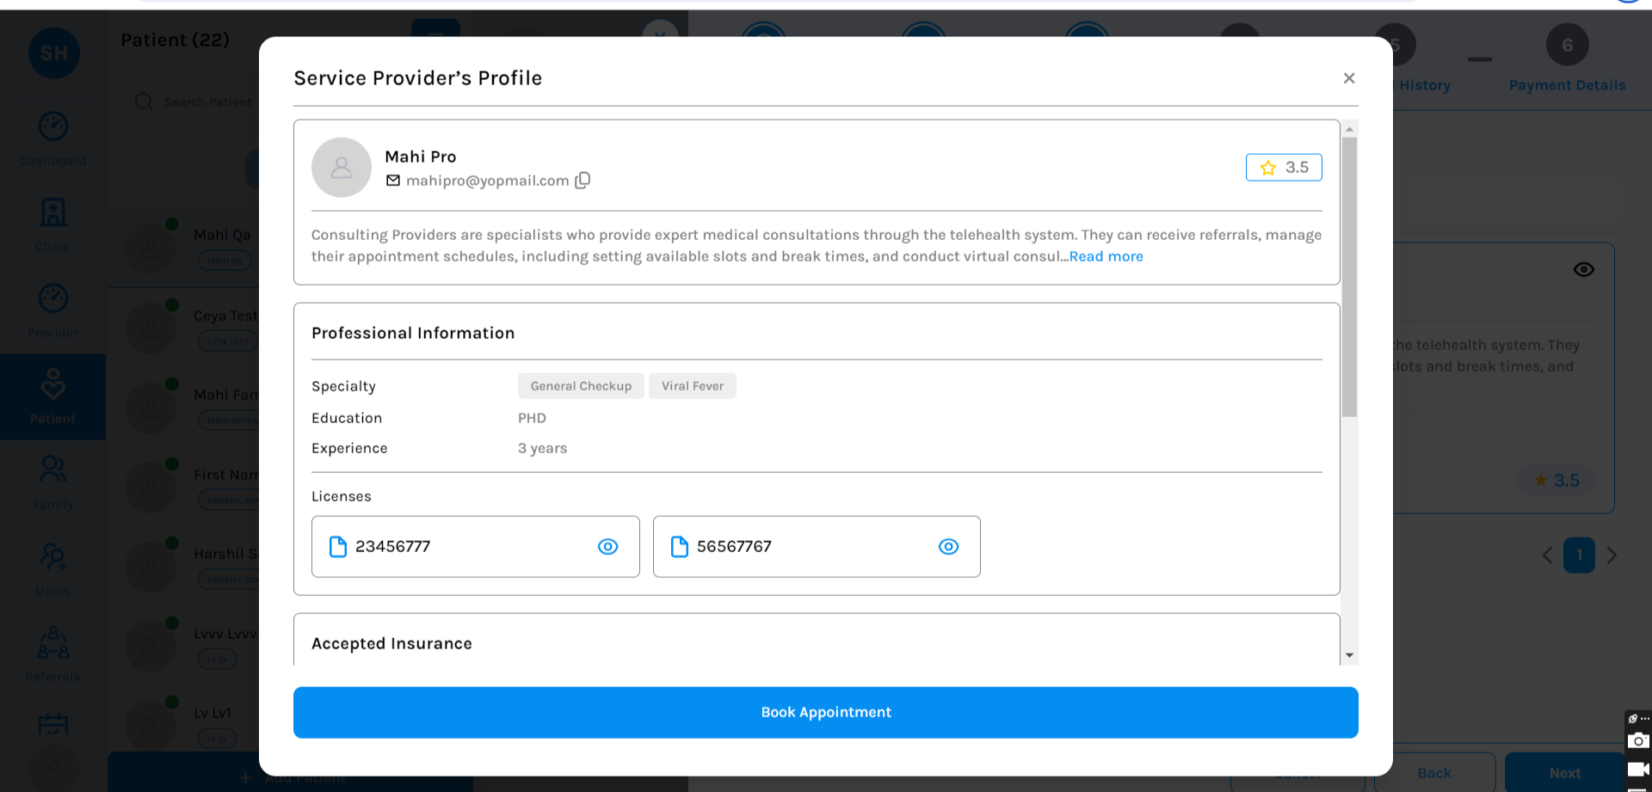Open the Clinic sidebar section

pos(53,224)
